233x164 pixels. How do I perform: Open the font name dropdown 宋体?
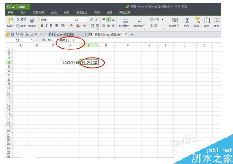click(x=73, y=20)
